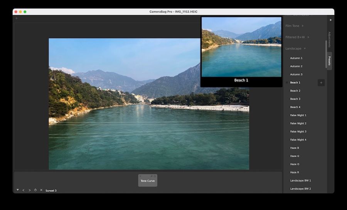The height and width of the screenshot is (210, 347).
Task: Click the Beach 1 preview thumbnail
Action: (x=241, y=47)
